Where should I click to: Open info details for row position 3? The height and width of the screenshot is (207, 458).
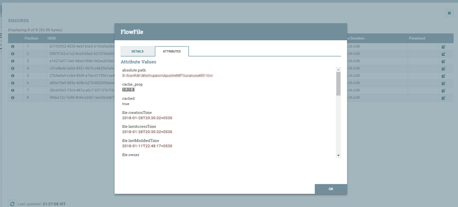[12, 61]
